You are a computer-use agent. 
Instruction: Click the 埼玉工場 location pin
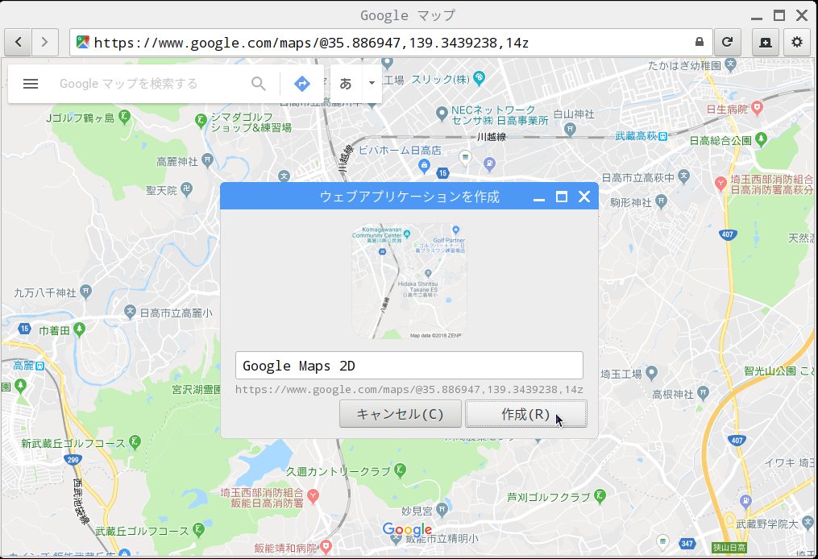pos(651,373)
